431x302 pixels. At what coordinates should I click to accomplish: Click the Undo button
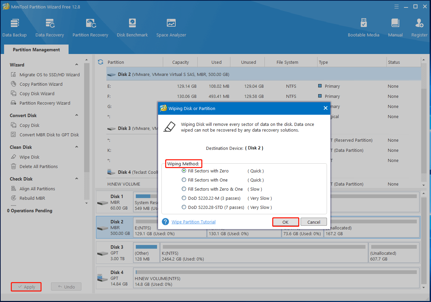(x=66, y=287)
